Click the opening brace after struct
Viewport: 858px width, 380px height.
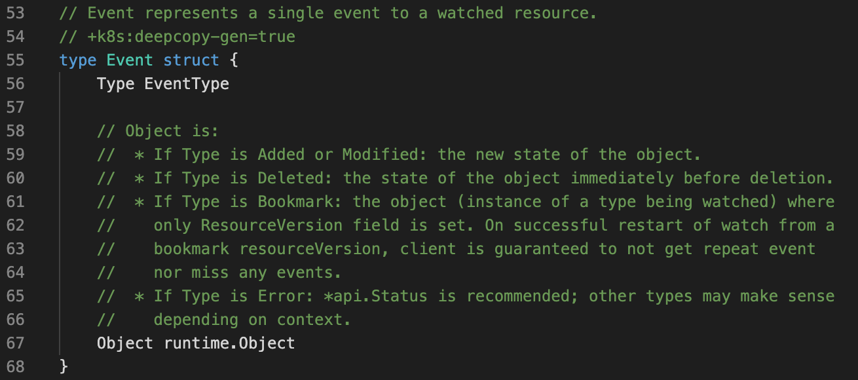[234, 60]
